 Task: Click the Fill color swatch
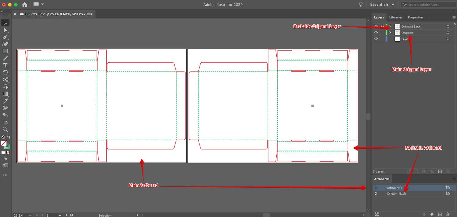click(4, 143)
